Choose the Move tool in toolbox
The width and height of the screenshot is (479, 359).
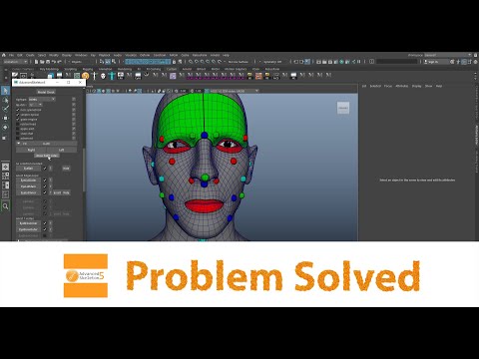coord(5,118)
